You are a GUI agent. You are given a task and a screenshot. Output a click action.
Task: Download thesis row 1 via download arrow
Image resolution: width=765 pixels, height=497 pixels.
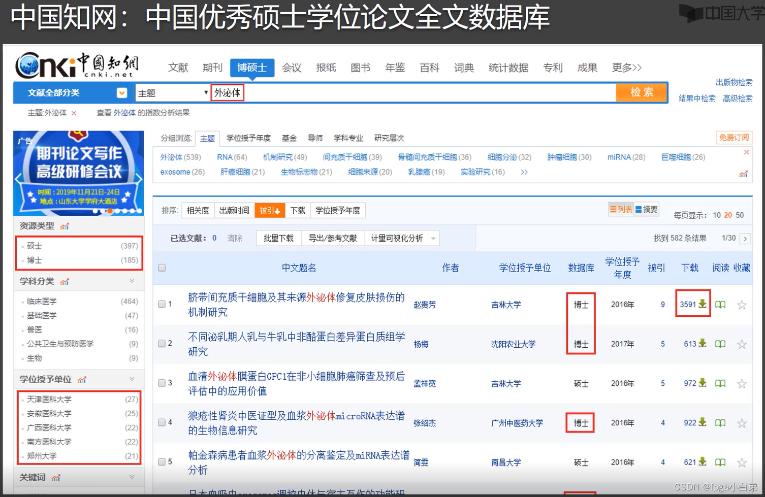click(703, 304)
